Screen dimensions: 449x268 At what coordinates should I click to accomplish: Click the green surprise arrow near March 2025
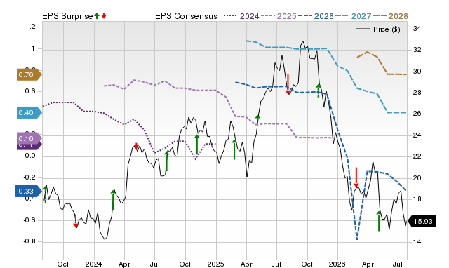coord(234,149)
